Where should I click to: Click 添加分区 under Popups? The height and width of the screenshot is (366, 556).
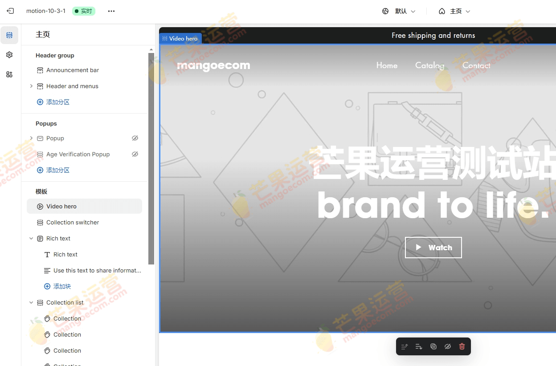[58, 171]
